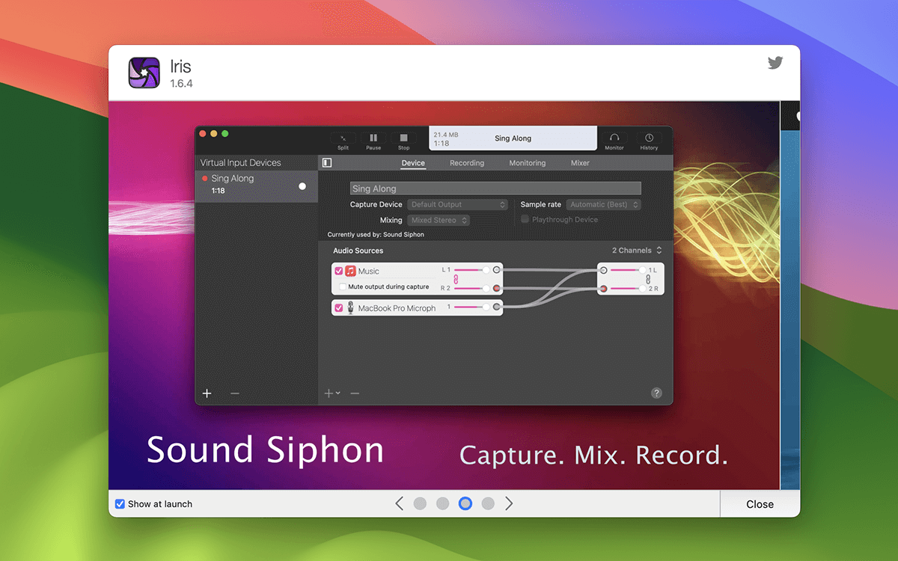The image size is (898, 561).
Task: Adjust the 2 R output channel slider
Action: [x=628, y=289]
